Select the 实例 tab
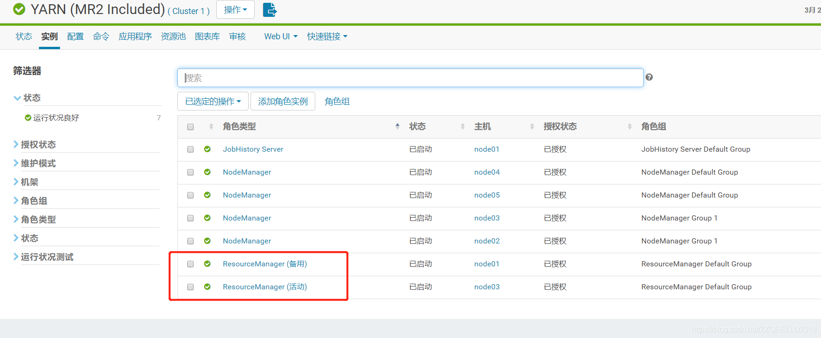 click(49, 36)
